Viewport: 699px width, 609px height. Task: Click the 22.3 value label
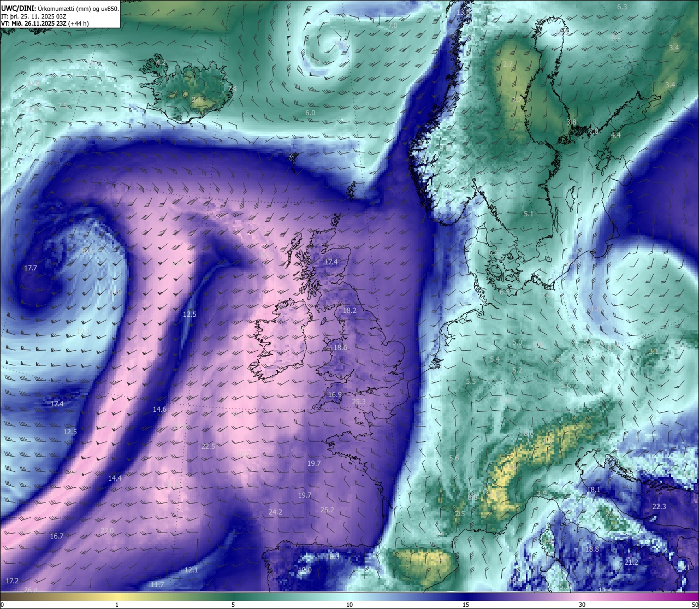659,506
